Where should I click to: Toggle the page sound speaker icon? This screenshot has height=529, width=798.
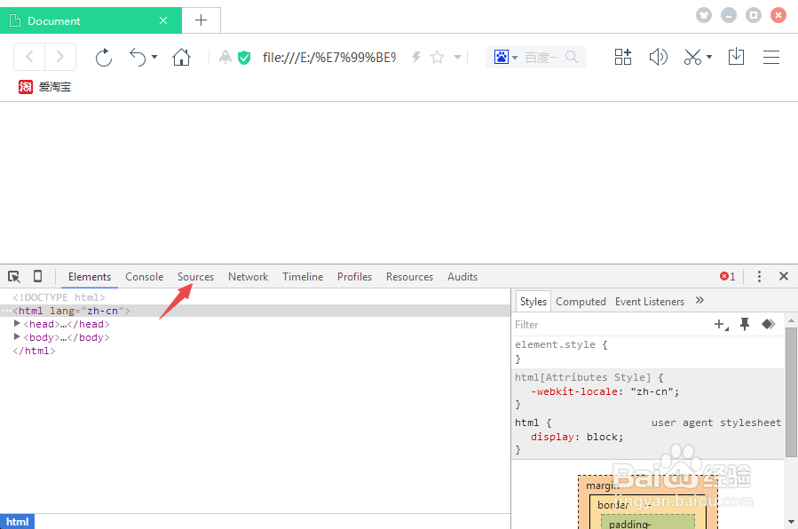[658, 57]
